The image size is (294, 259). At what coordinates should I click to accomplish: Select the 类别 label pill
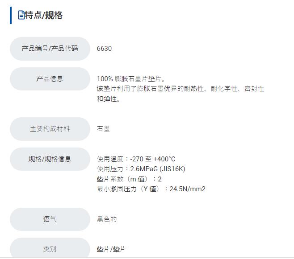[x=50, y=248]
